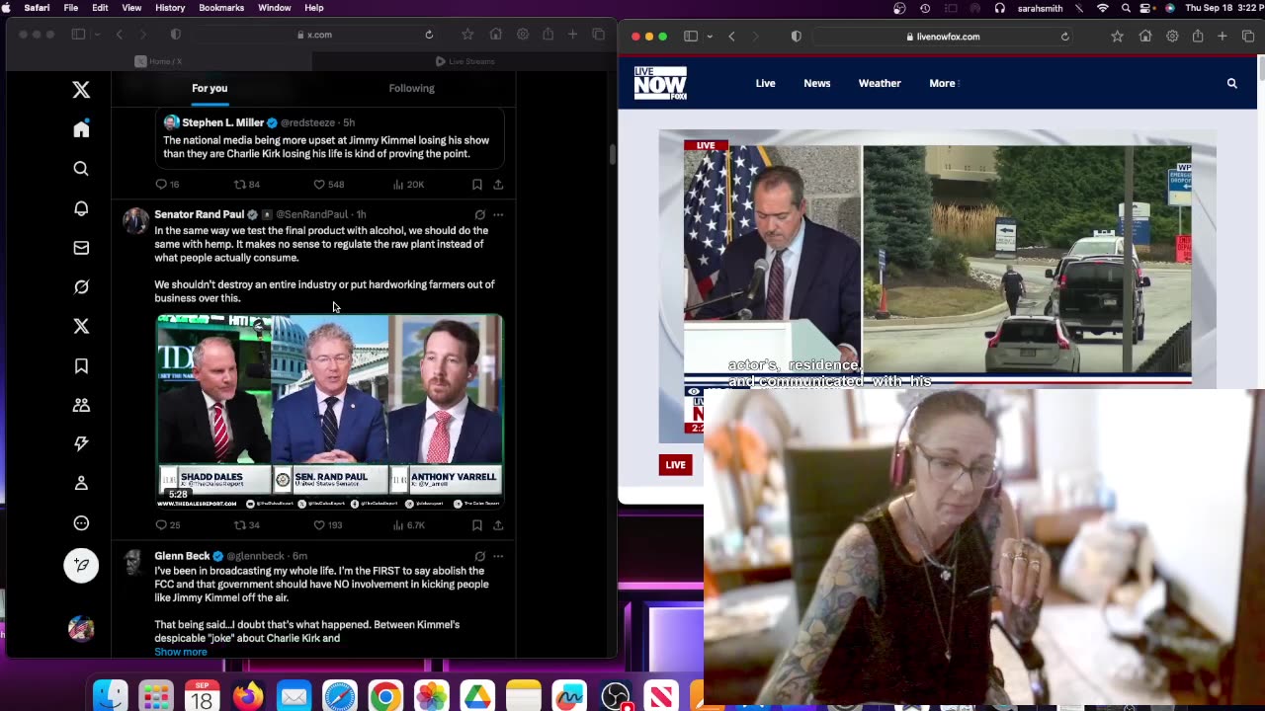Image resolution: width=1265 pixels, height=711 pixels.
Task: Open Communities in X sidebar
Action: click(81, 405)
